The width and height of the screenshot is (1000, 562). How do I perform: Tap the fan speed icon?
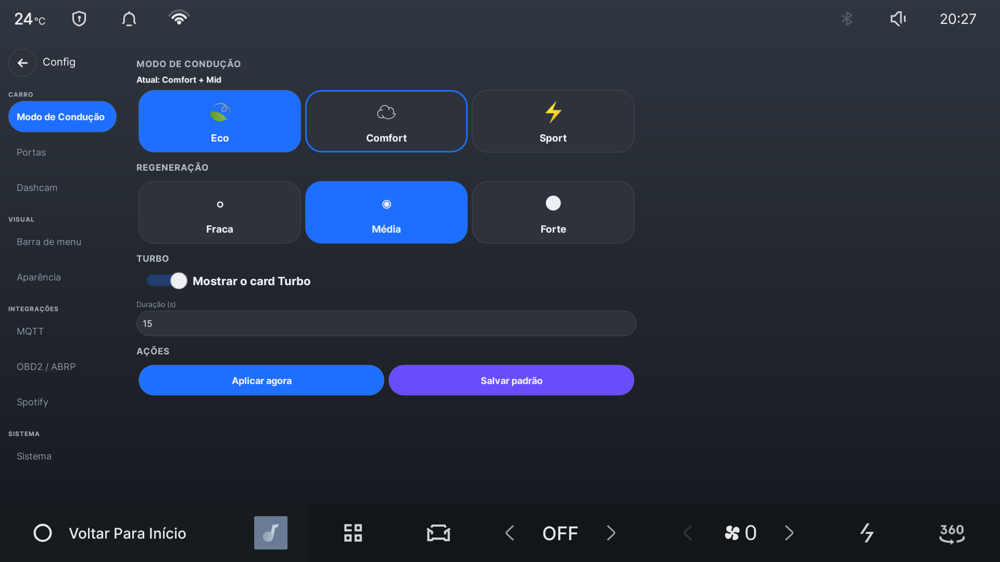(732, 533)
